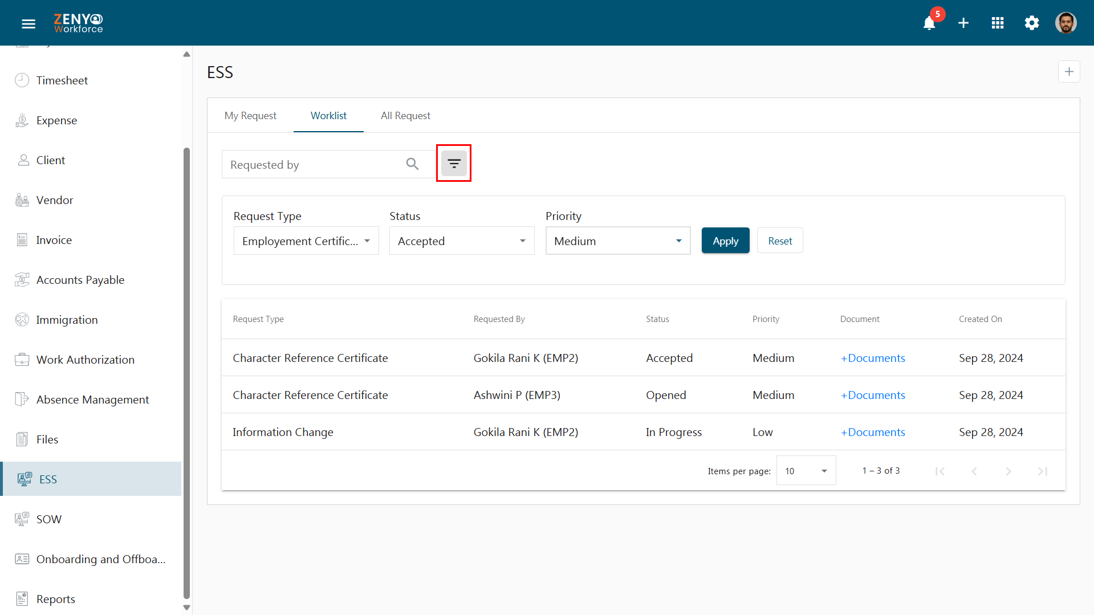Click the In Progress status cell

coord(673,432)
